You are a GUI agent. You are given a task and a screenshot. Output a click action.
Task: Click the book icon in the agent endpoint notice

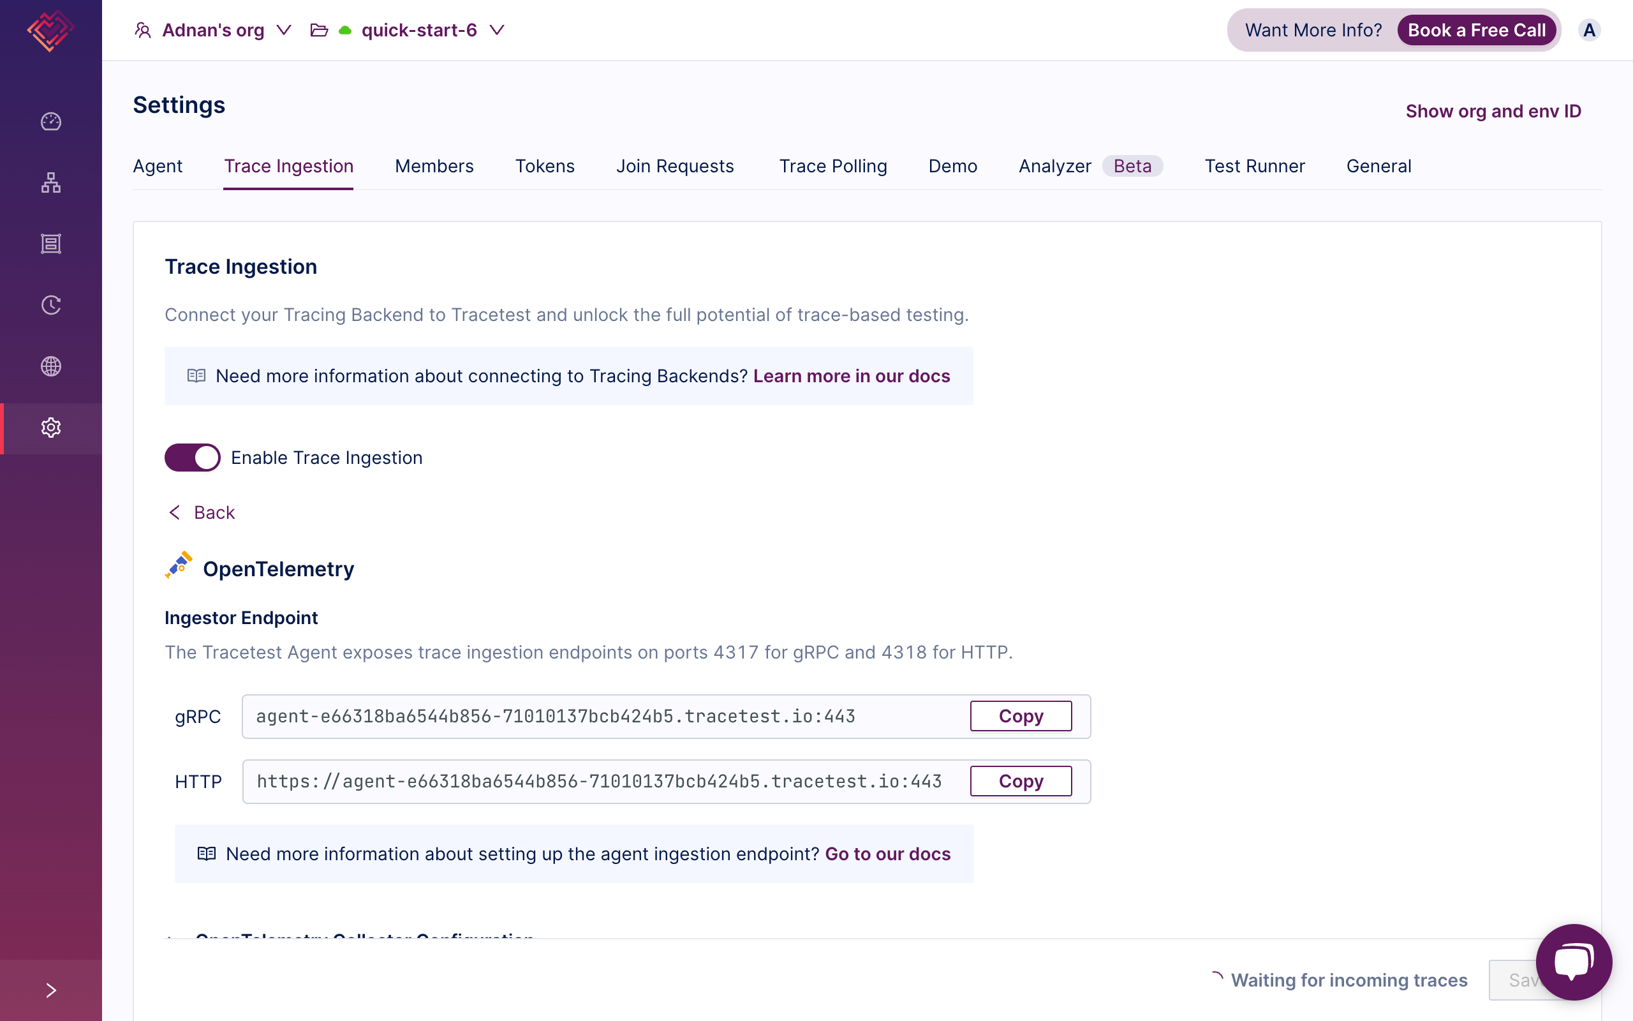207,854
